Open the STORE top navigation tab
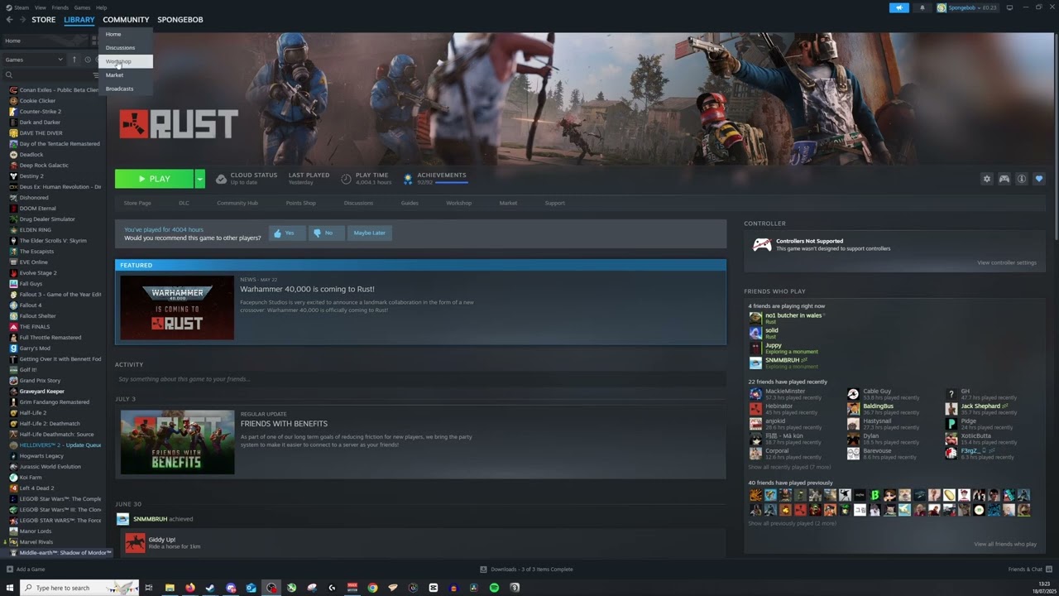1059x596 pixels. 44,20
